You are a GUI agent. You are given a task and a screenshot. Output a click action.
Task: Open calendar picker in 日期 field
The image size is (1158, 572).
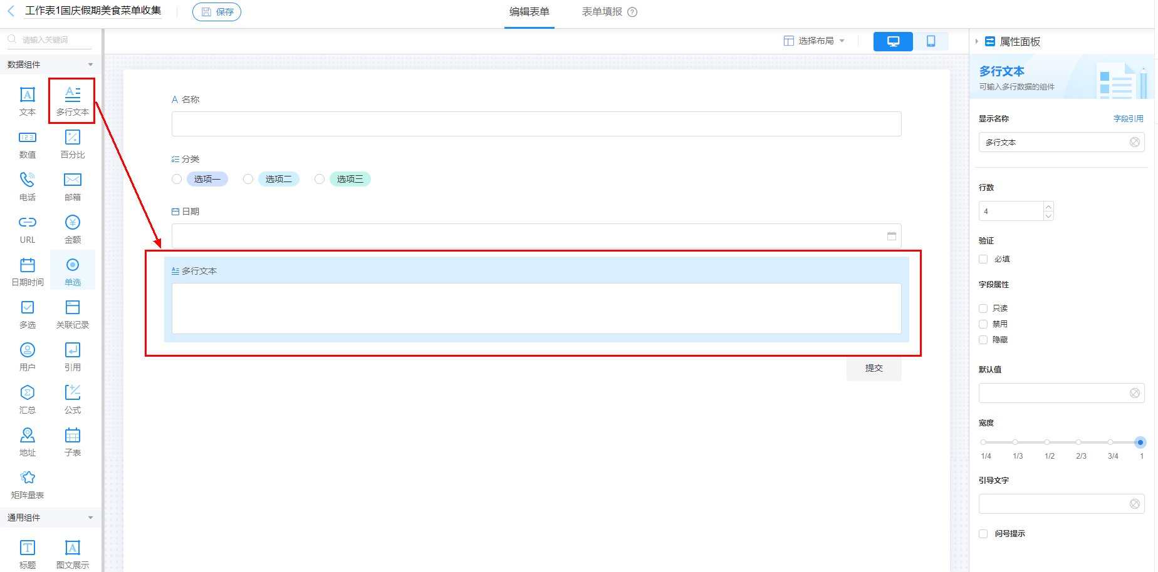892,236
